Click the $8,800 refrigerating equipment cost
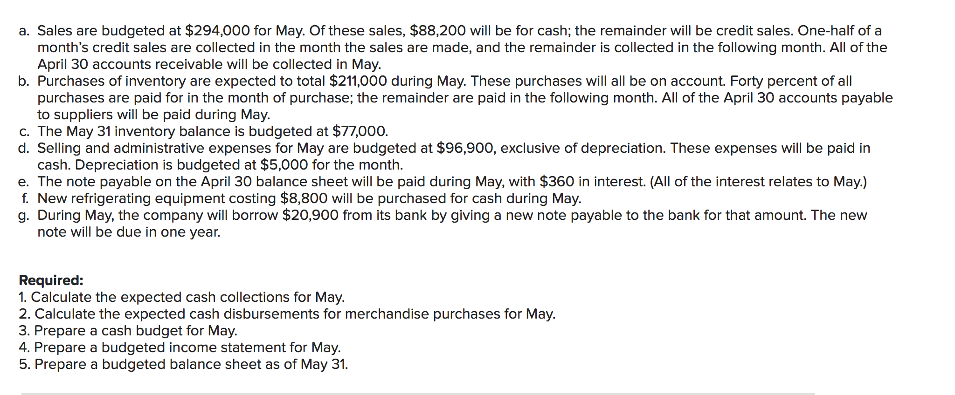Image resolution: width=955 pixels, height=395 pixels. (x=304, y=198)
